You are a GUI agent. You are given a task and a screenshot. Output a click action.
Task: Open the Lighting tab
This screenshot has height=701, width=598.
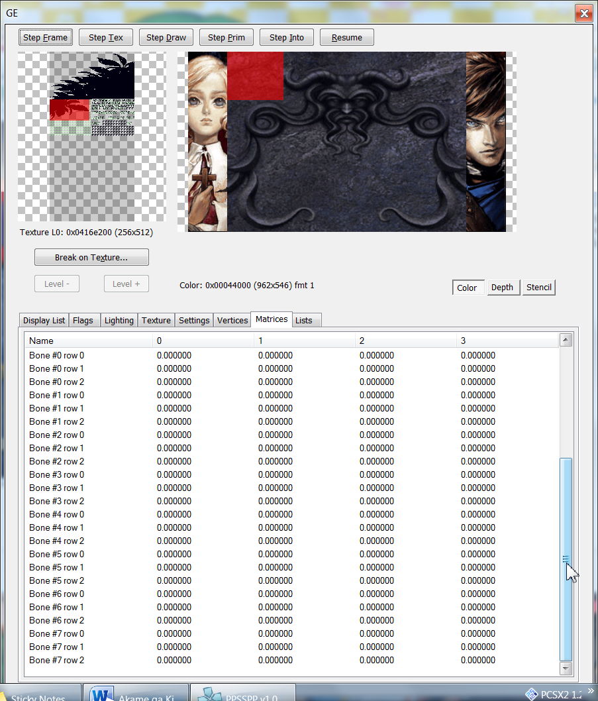[x=119, y=321]
